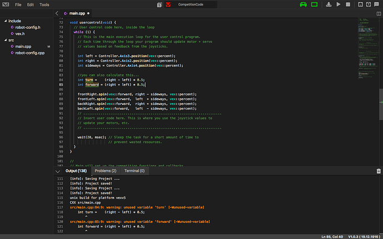The width and height of the screenshot is (383, 239).
Task: Open the Tools menu
Action: point(44,4)
